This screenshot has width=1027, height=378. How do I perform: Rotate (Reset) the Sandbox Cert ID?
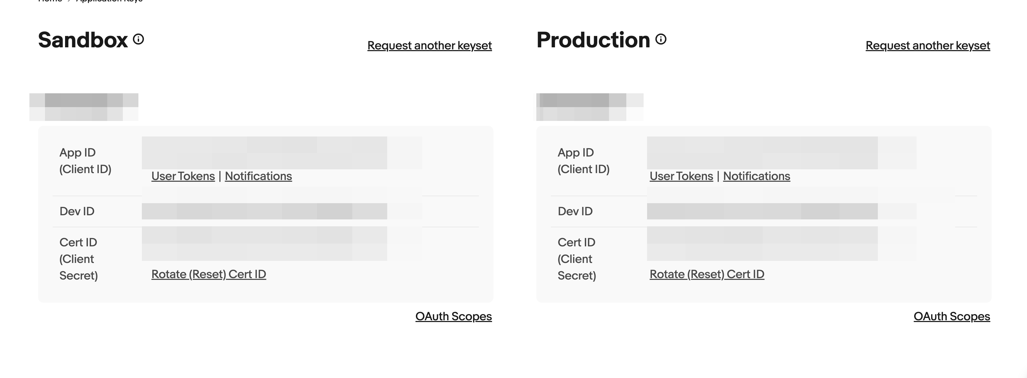[209, 274]
